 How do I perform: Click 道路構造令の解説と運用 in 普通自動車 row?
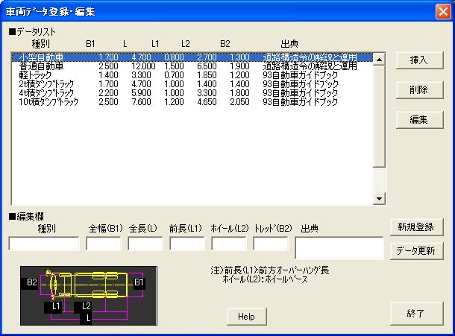tap(310, 66)
